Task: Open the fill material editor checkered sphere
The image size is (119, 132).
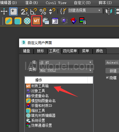Action: (27, 21)
